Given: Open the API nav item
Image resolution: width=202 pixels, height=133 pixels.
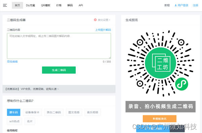Looking at the screenshot, I should coord(81,5).
